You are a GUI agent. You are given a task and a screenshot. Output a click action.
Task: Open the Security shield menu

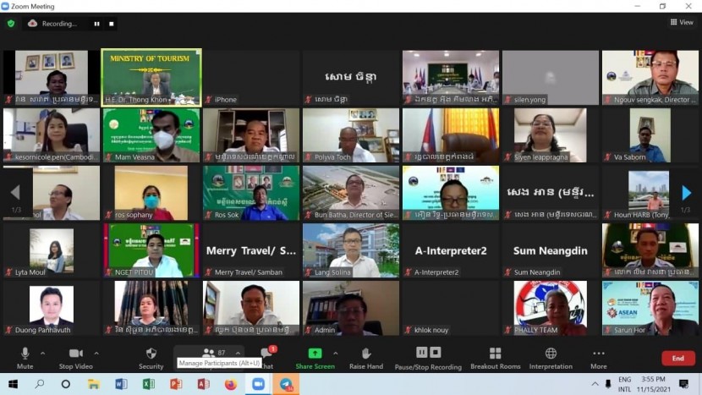151,356
